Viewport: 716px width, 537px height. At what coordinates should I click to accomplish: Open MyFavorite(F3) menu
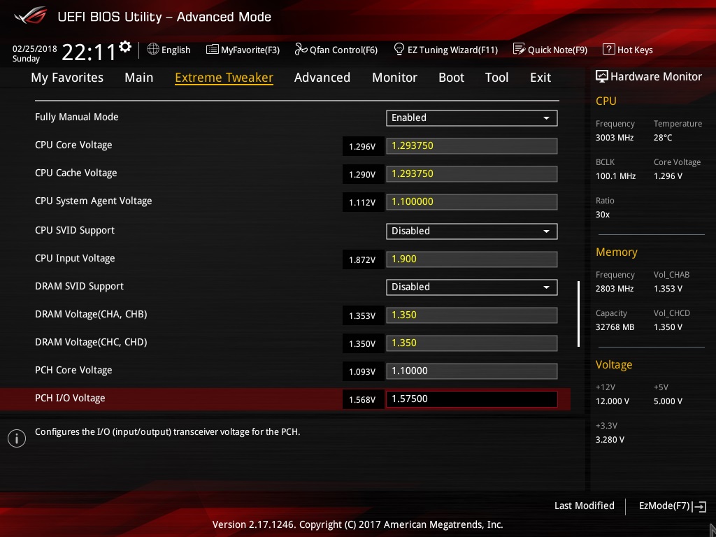(x=250, y=50)
